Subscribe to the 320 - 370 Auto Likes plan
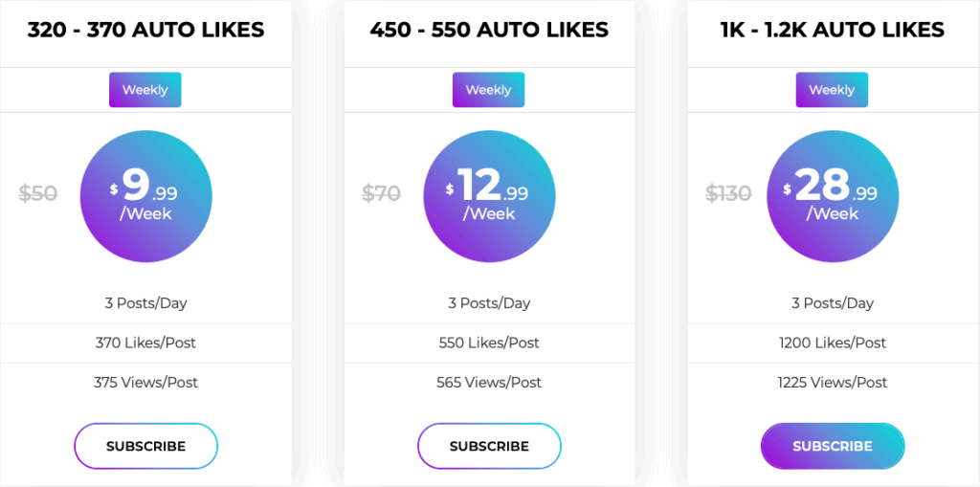 click(x=145, y=447)
